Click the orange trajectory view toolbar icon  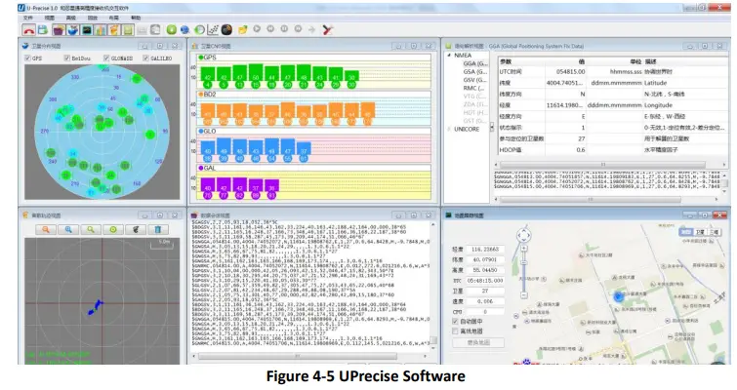[114, 30]
